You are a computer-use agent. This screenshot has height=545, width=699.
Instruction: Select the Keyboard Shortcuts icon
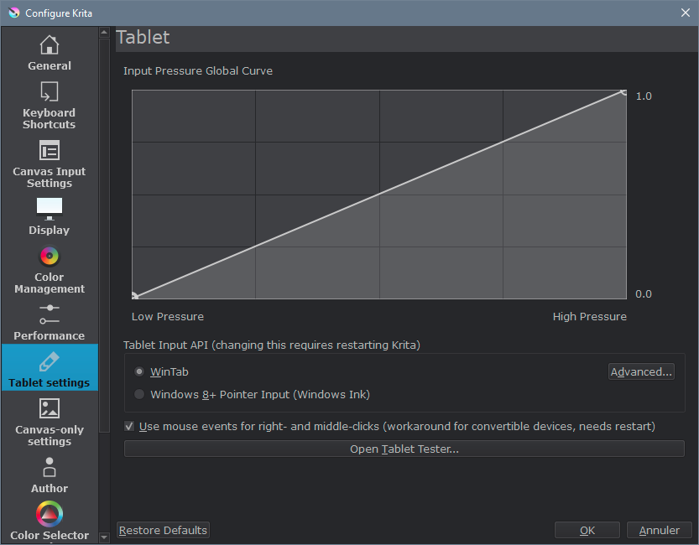50,91
